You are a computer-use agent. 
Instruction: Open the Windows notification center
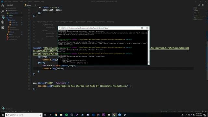205,115
